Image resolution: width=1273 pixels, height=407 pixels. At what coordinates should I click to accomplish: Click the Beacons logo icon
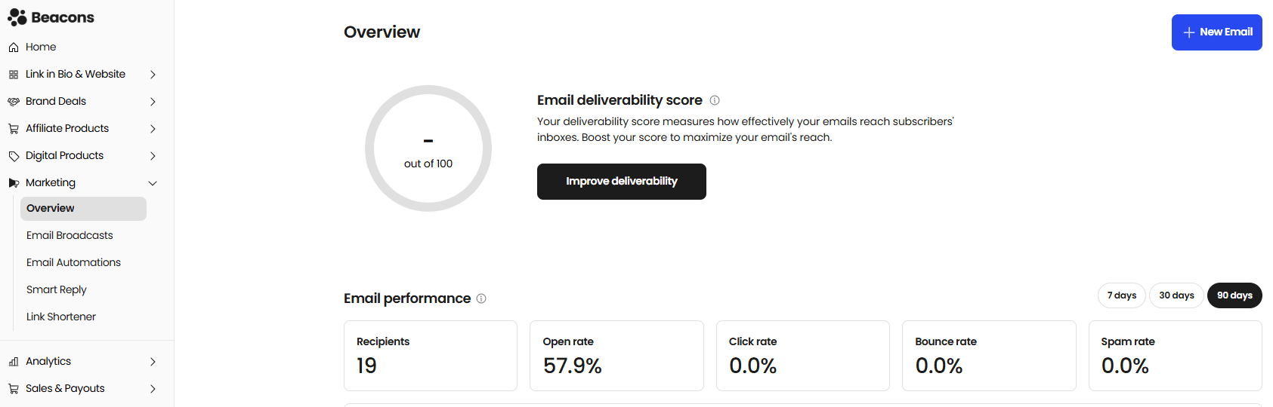[x=17, y=17]
